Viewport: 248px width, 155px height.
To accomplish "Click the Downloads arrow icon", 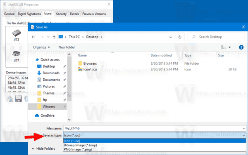I will (39, 73).
